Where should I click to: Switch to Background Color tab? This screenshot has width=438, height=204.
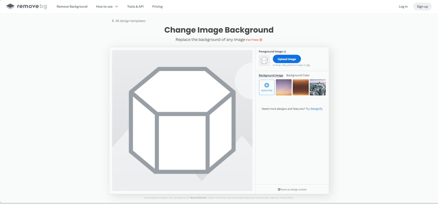298,75
